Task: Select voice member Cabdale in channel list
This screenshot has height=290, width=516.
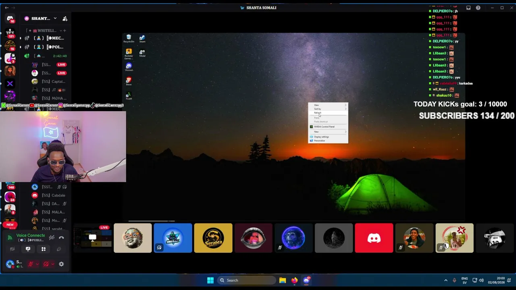Action: coord(48,195)
